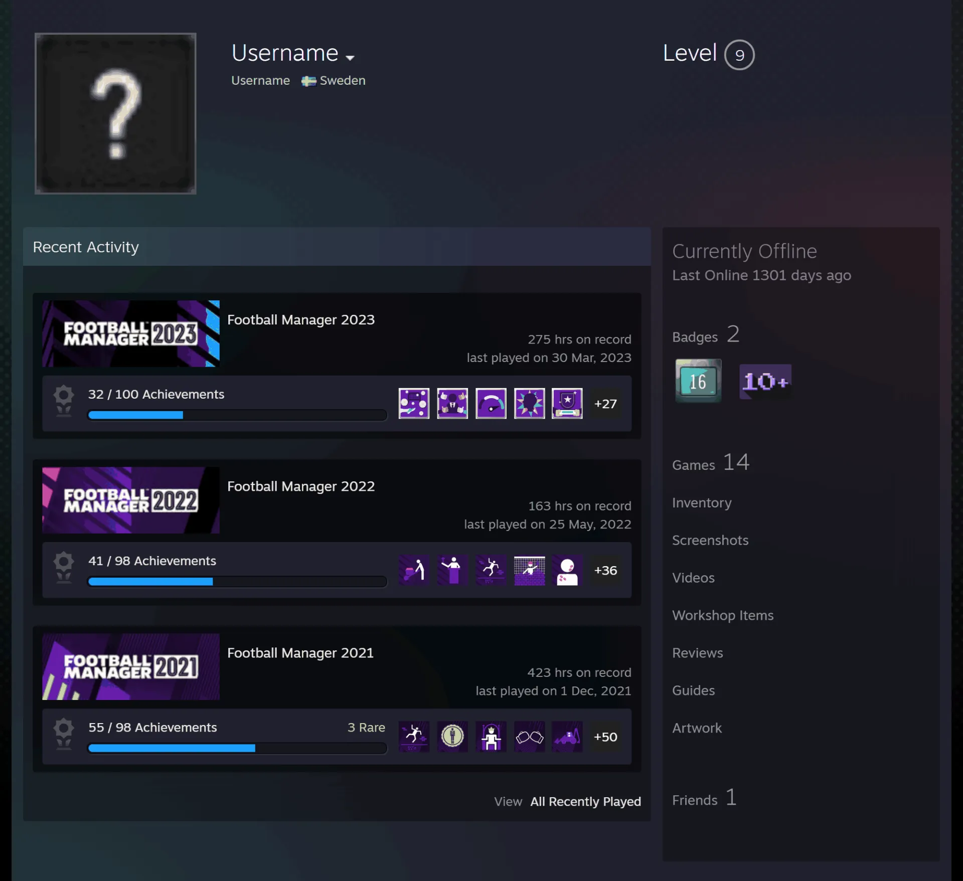This screenshot has height=881, width=963.
Task: Click the profile avatar question mark image
Action: [115, 113]
